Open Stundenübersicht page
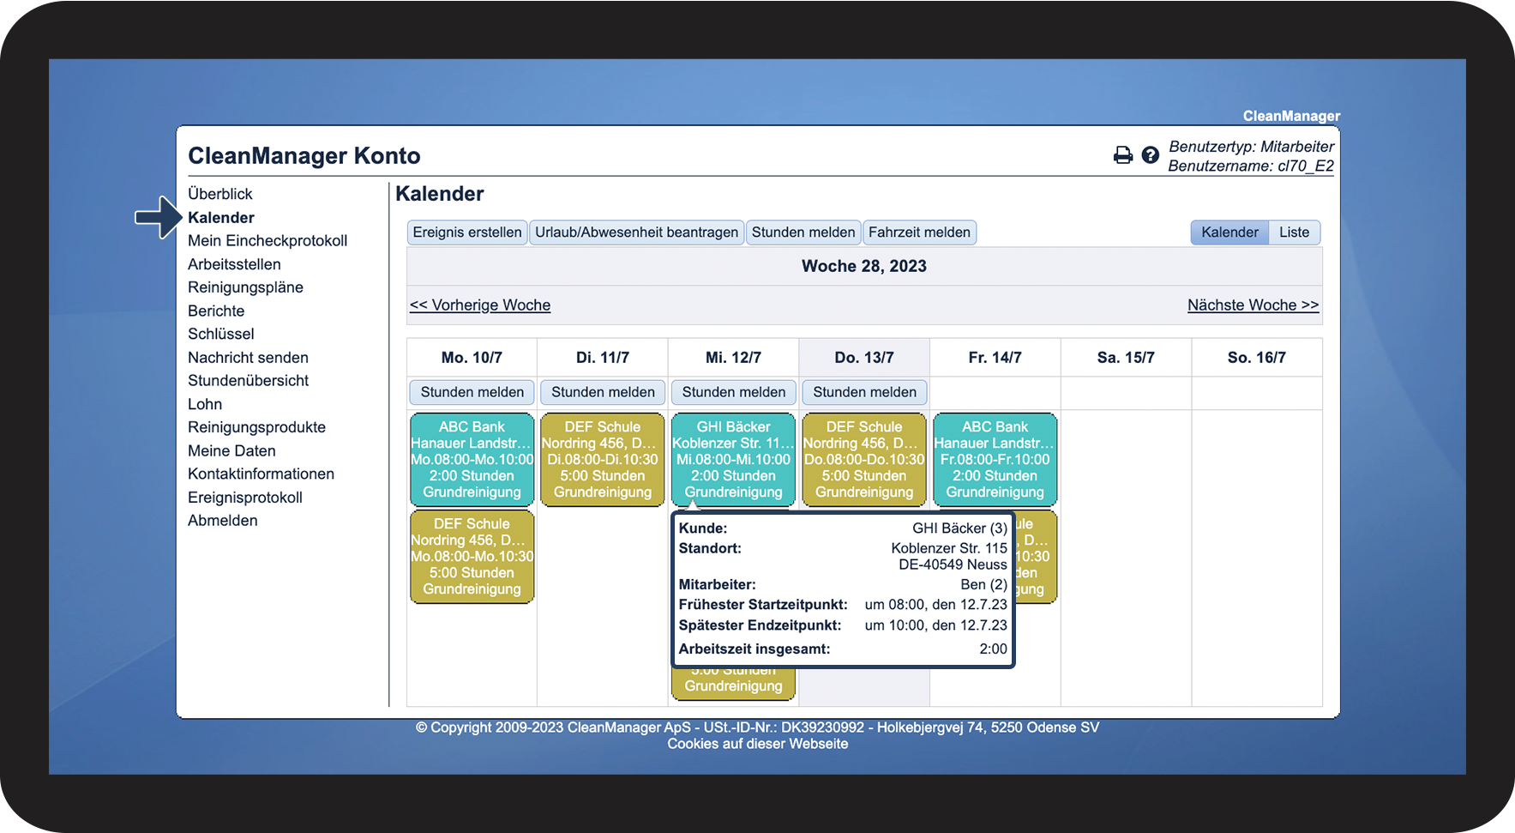 click(248, 381)
